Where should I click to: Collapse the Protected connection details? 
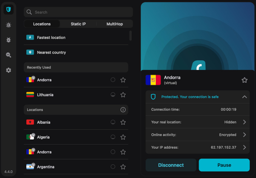(244, 97)
